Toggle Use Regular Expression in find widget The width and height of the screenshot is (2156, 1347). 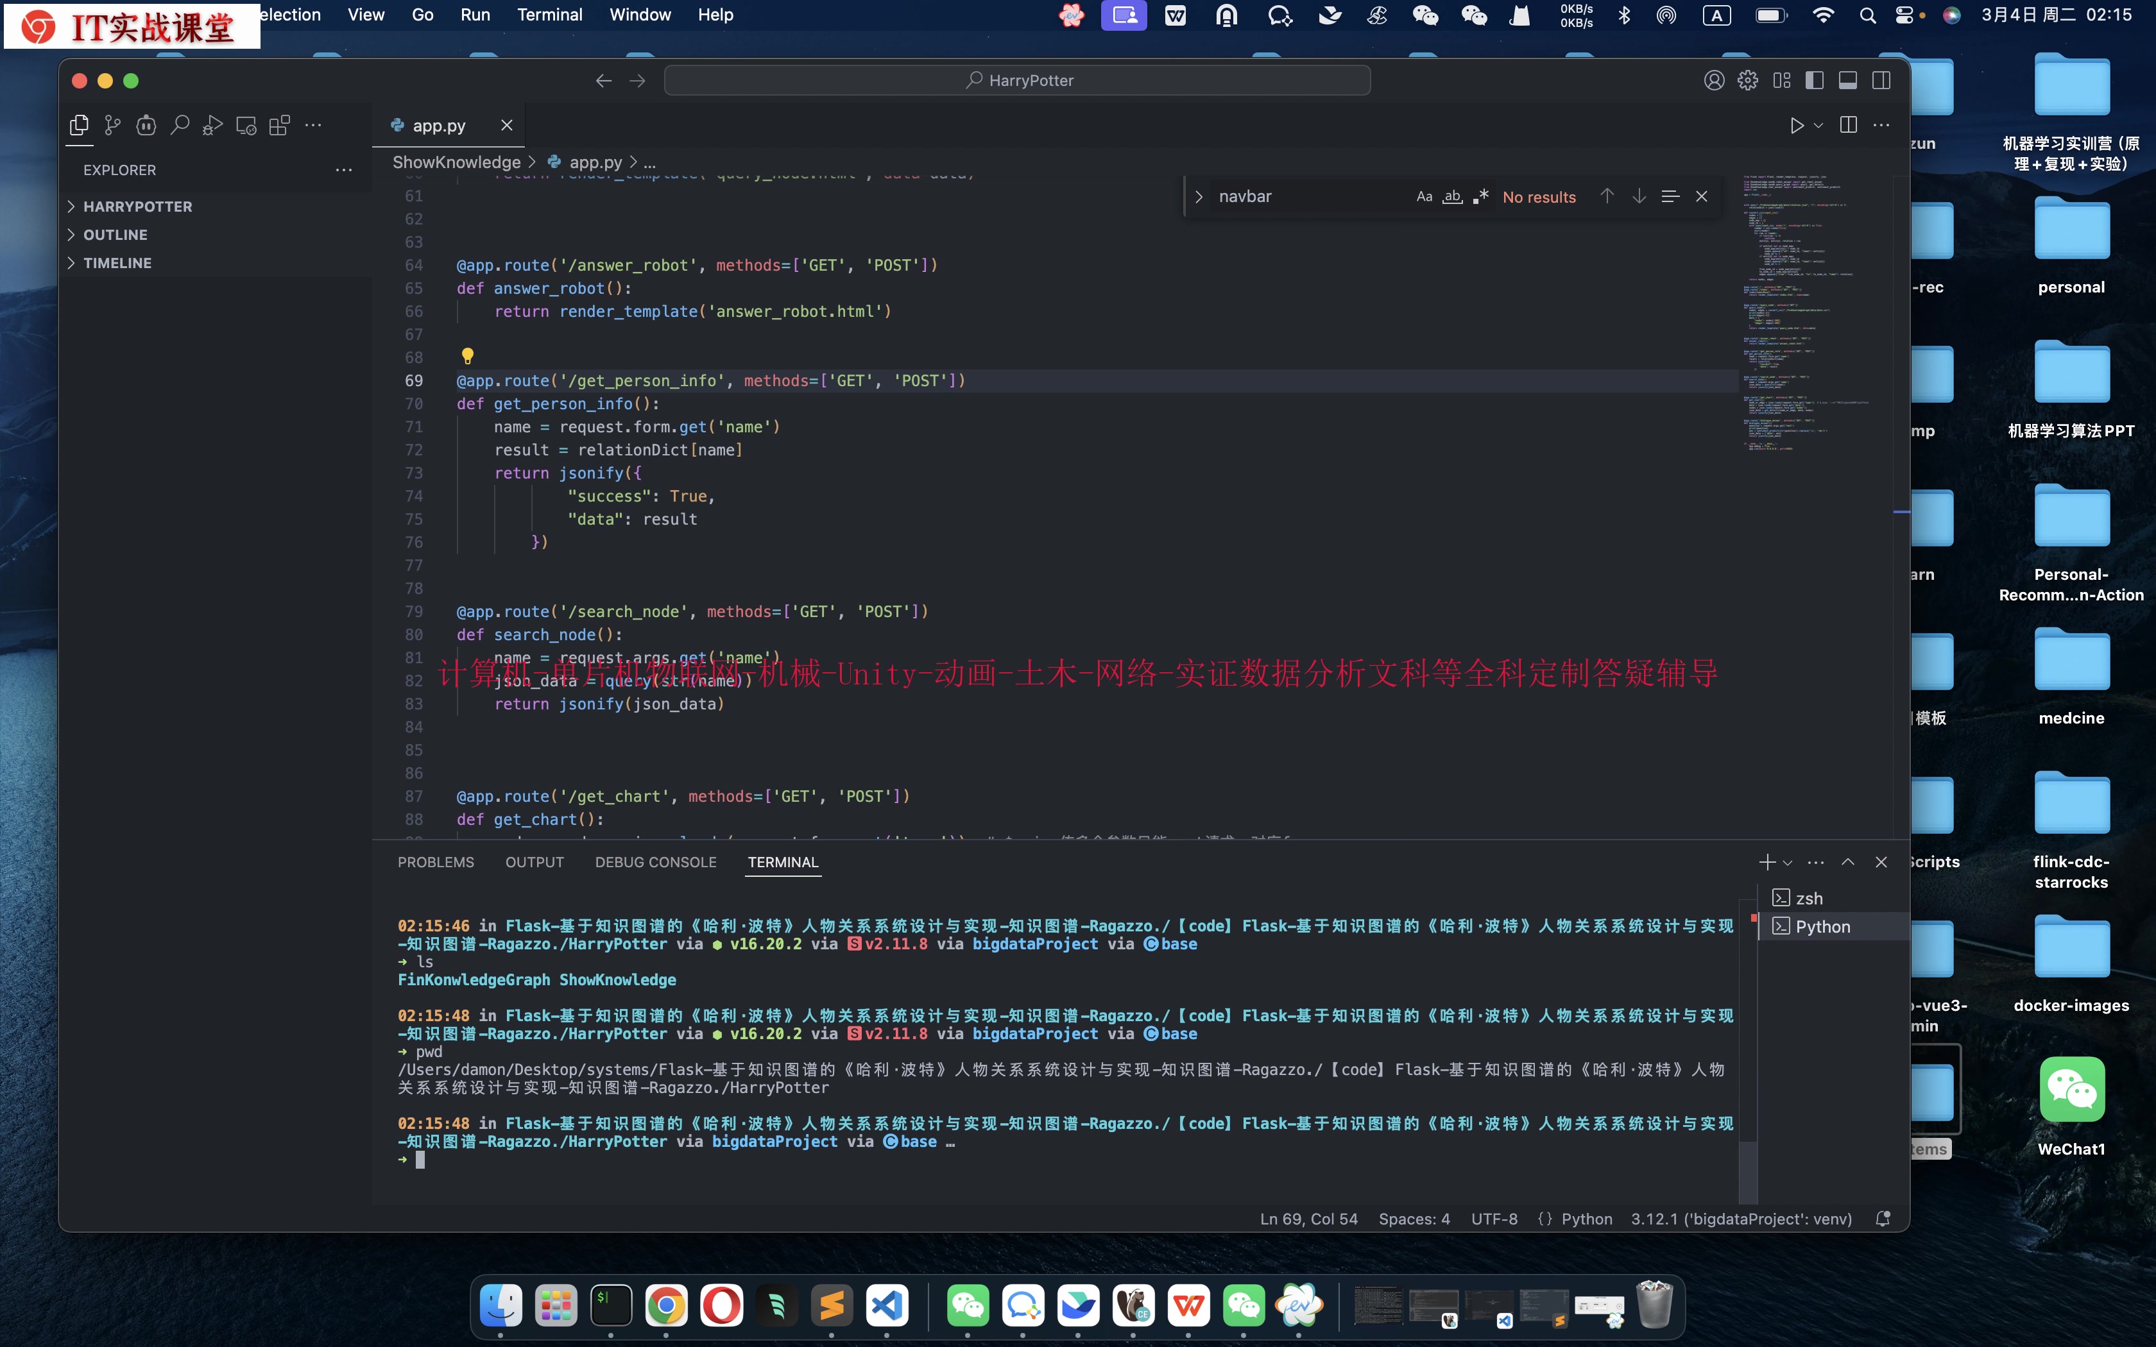[1481, 197]
